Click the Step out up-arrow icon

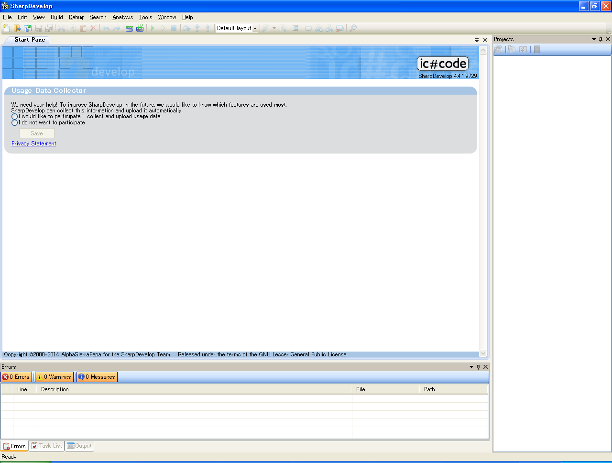tap(208, 28)
